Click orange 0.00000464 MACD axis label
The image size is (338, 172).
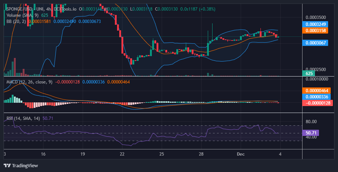pos(316,91)
